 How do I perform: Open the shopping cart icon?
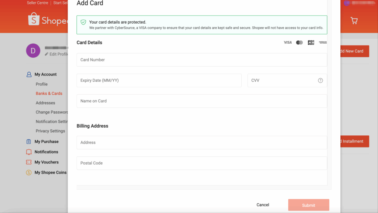[354, 21]
